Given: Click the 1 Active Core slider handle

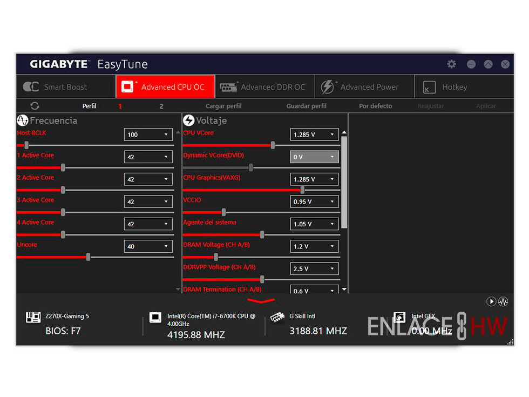Looking at the screenshot, I should pos(63,168).
